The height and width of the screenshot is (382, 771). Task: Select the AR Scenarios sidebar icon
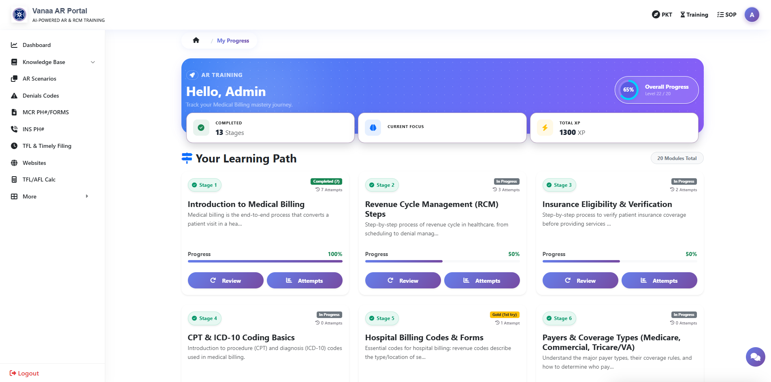point(14,79)
